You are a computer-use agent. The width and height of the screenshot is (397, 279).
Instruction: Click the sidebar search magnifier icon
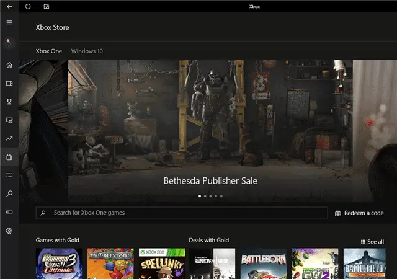click(x=9, y=193)
